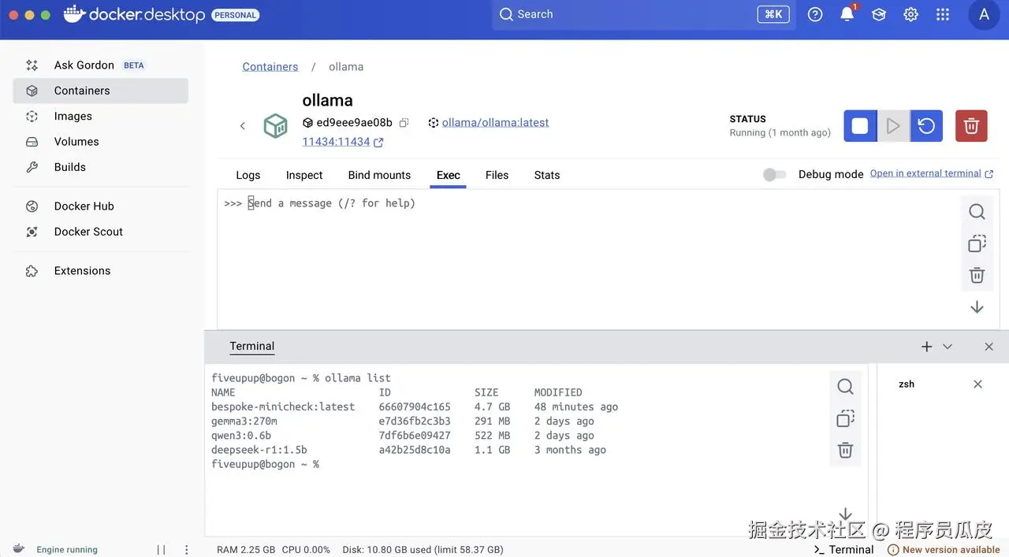This screenshot has width=1009, height=557.
Task: Toggle Debug mode switch
Action: [775, 175]
